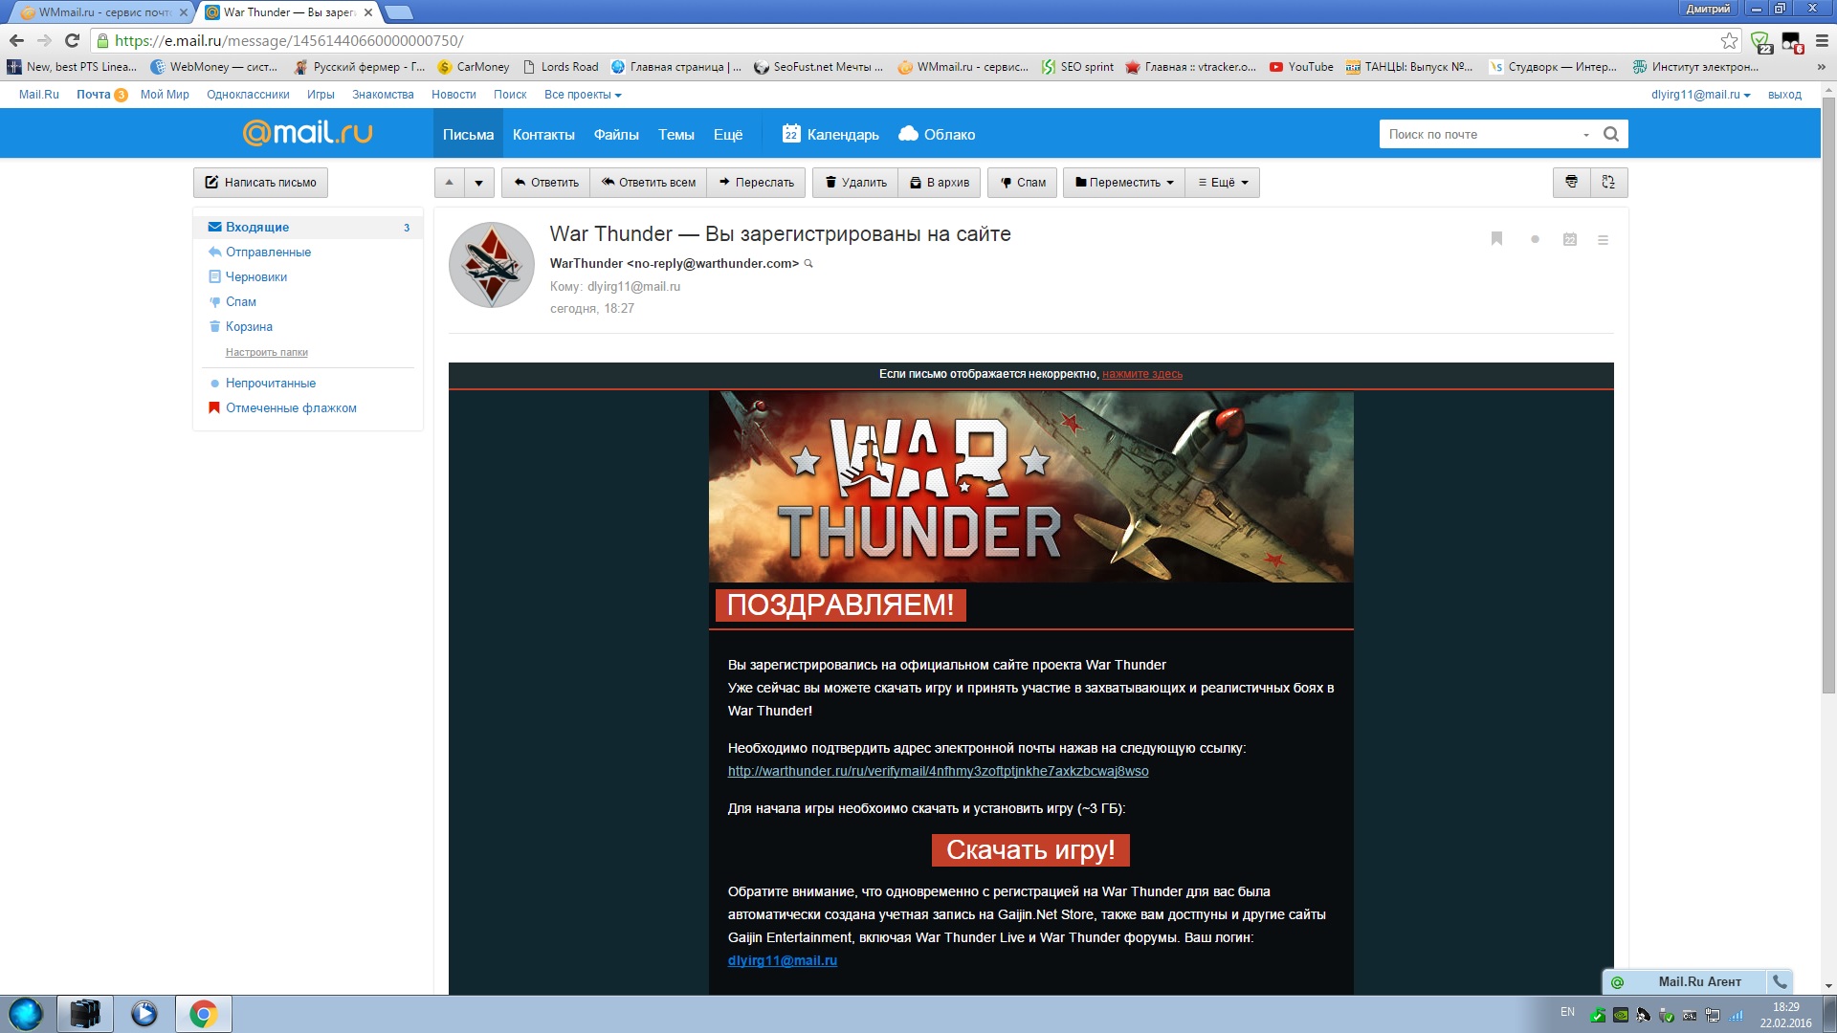Image resolution: width=1837 pixels, height=1033 pixels.
Task: Switch to the Письма tab
Action: coord(468,134)
